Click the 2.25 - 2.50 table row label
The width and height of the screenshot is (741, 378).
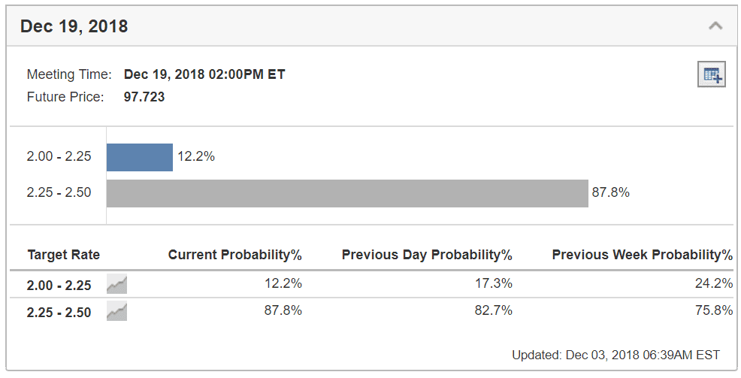[x=59, y=313]
